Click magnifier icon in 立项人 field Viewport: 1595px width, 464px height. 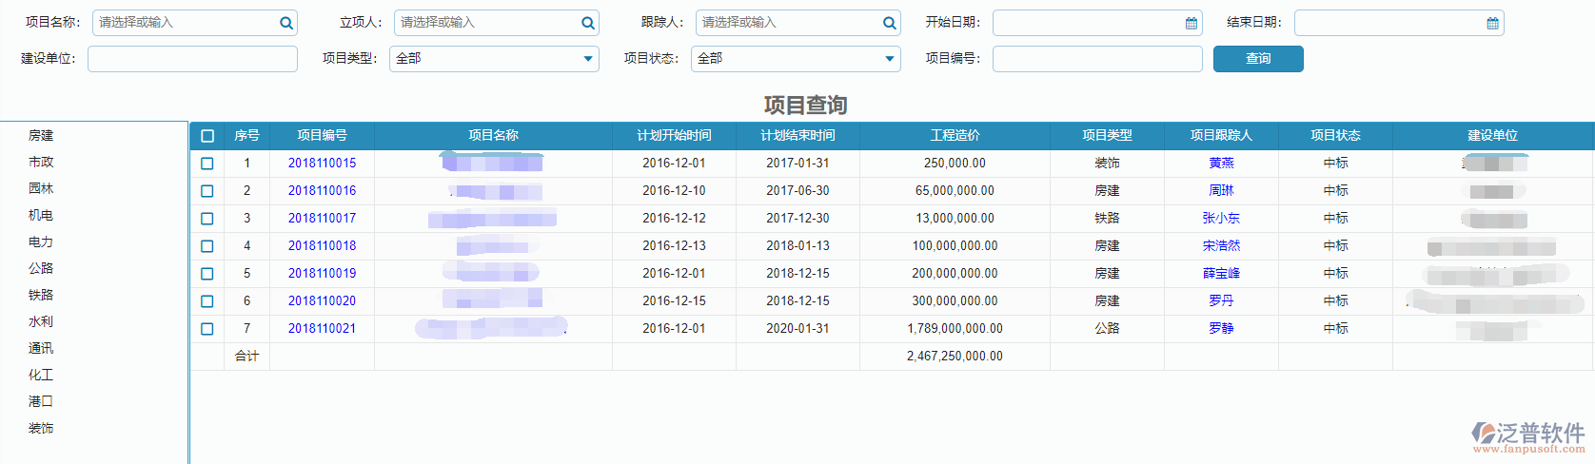coord(588,24)
